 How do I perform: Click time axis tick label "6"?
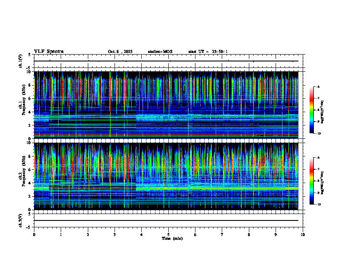[195, 235]
